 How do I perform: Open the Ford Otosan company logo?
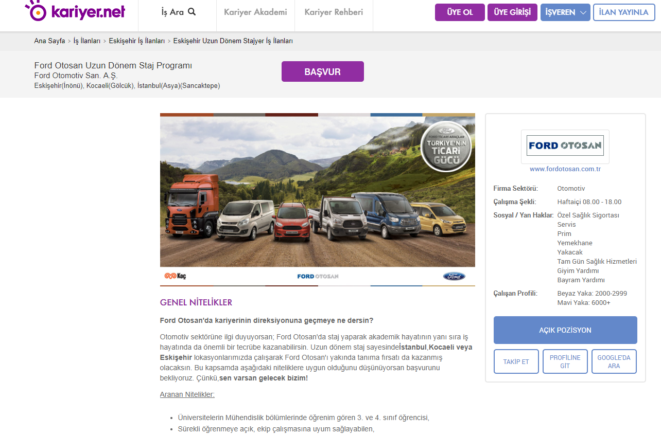click(x=565, y=146)
